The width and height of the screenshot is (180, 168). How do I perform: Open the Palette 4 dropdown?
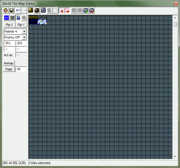(15, 31)
